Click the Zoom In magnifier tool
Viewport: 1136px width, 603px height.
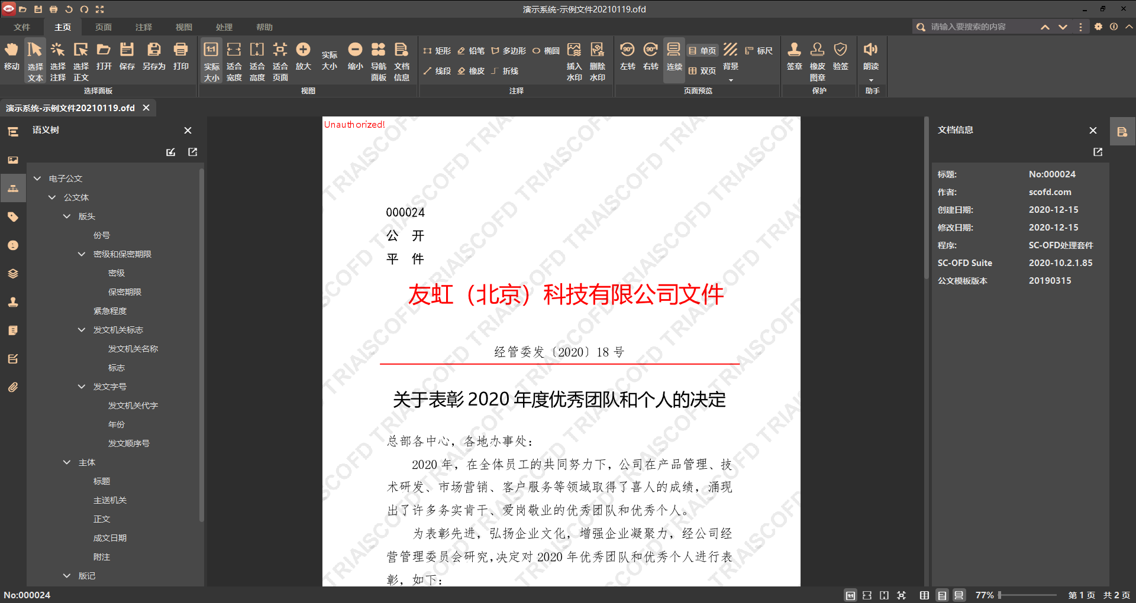(303, 57)
